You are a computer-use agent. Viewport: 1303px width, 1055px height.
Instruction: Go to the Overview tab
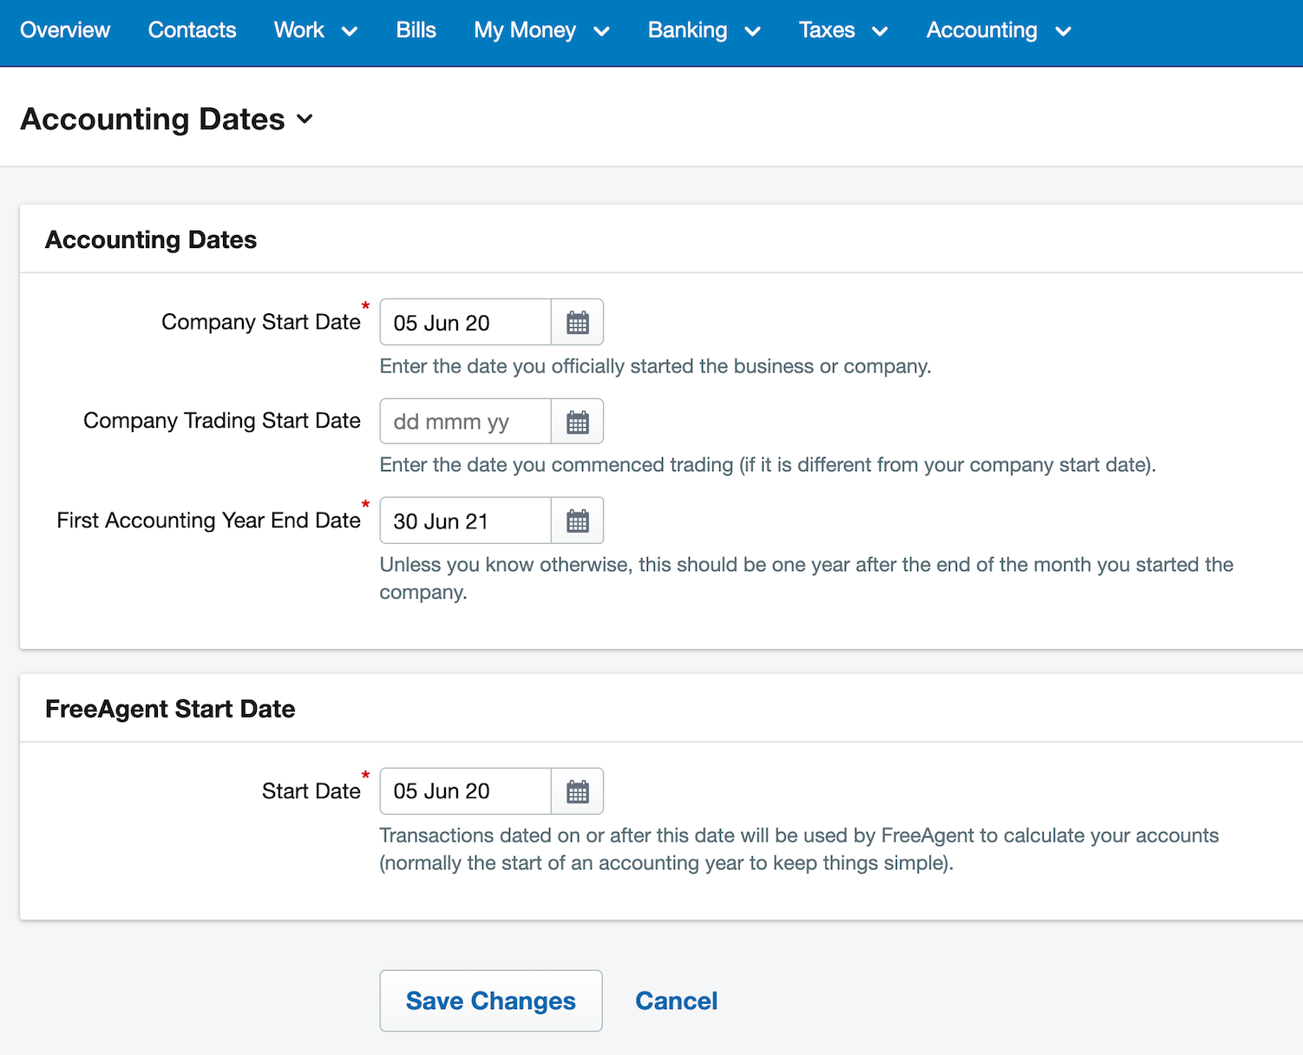65,30
